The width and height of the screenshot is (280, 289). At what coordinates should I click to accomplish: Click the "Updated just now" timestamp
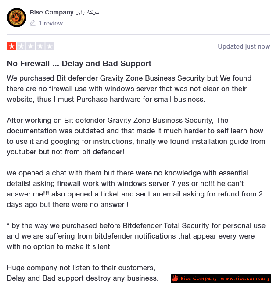point(244,46)
